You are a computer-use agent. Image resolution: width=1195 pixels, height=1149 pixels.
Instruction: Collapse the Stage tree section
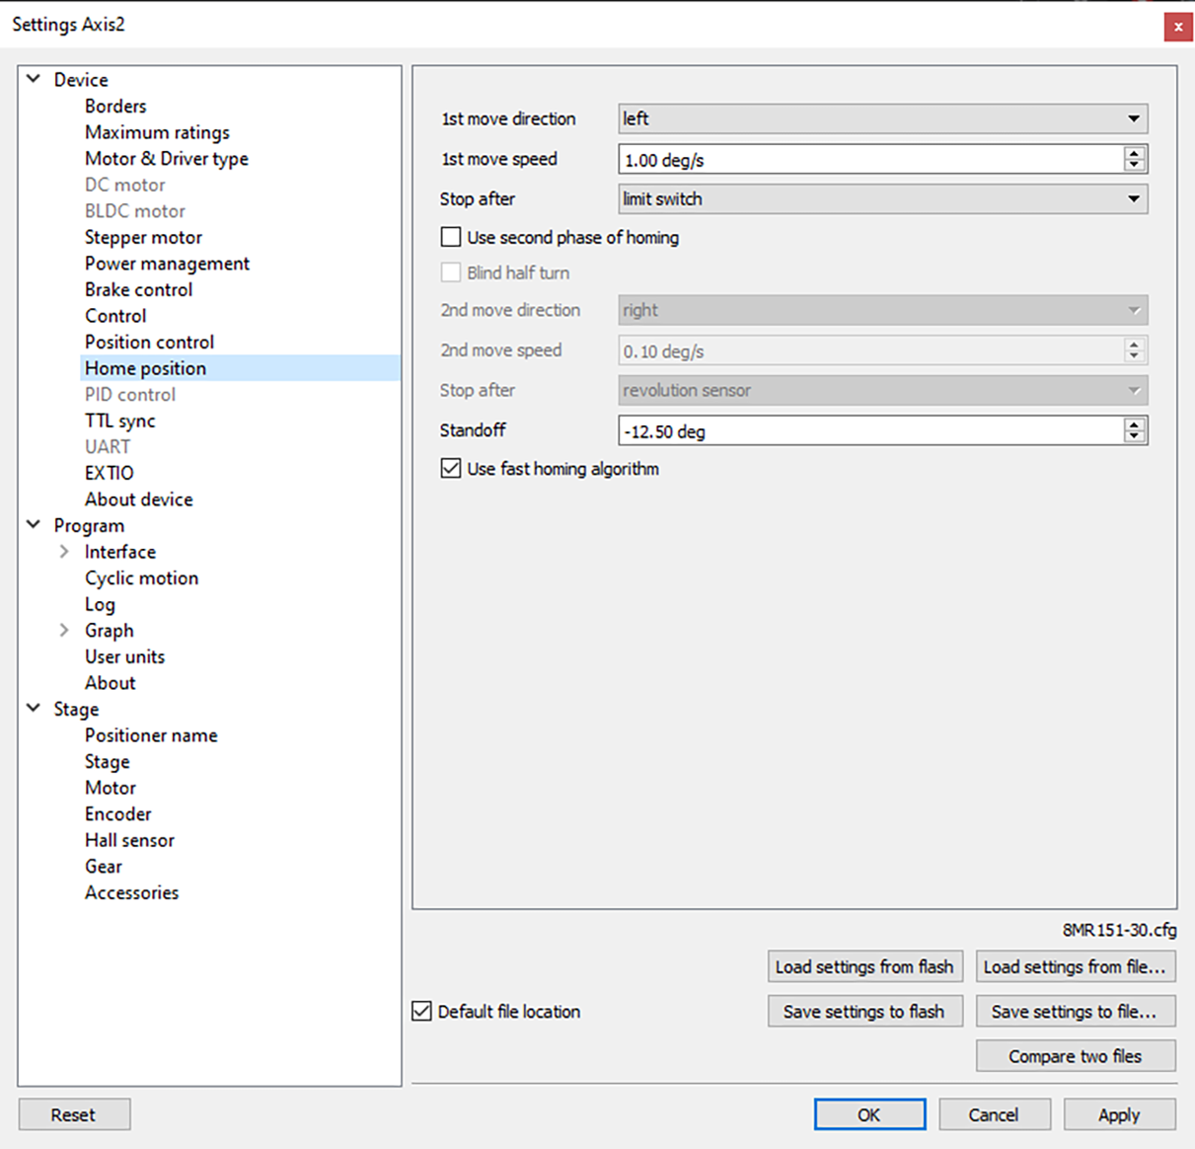point(34,709)
